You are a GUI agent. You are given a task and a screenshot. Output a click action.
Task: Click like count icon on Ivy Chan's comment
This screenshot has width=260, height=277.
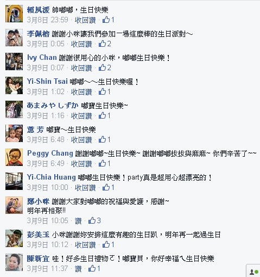pos(102,67)
